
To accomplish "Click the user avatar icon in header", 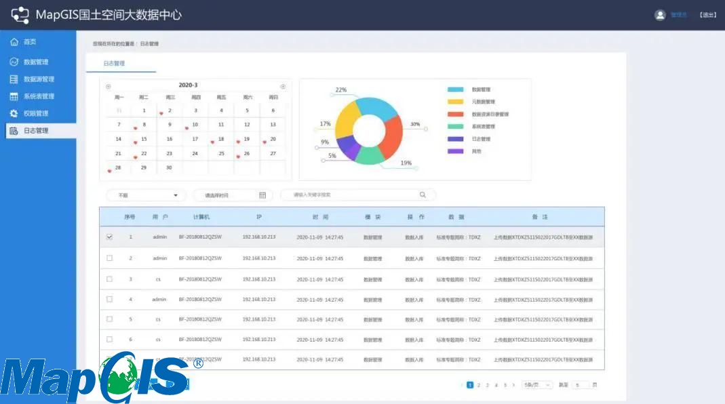I will pyautogui.click(x=659, y=15).
